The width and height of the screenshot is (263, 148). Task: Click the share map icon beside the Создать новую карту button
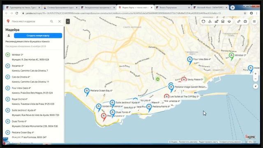coord(9,36)
